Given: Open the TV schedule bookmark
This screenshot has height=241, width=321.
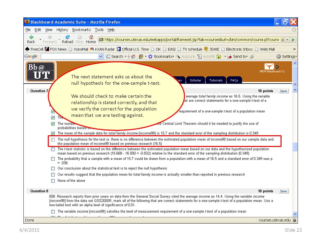Looking at the screenshot, I should (190, 49).
